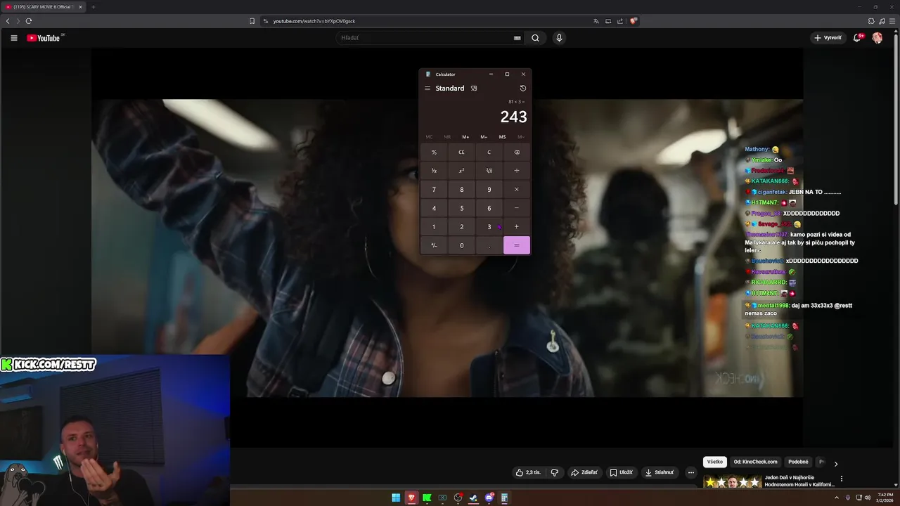
Task: Click the divide key in Calculator
Action: pos(517,171)
